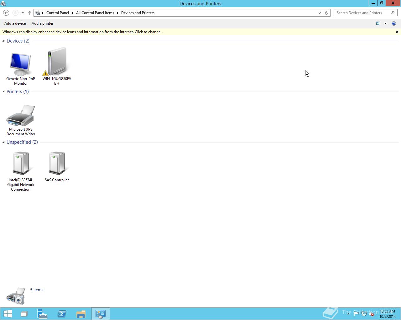The height and width of the screenshot is (320, 401).
Task: Click the Change your view icon
Action: pyautogui.click(x=378, y=23)
